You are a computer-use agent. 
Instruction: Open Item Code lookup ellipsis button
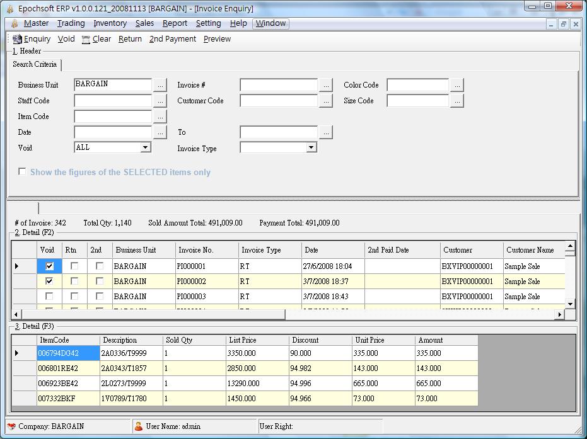pos(160,117)
